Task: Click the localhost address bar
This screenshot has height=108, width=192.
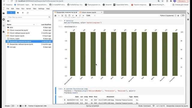Action: coord(86,1)
